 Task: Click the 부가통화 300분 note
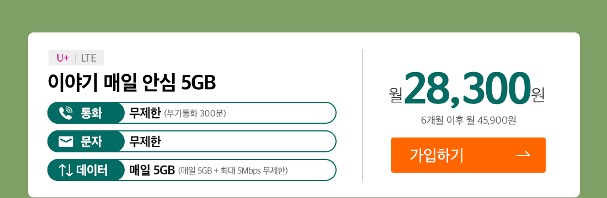coord(195,113)
